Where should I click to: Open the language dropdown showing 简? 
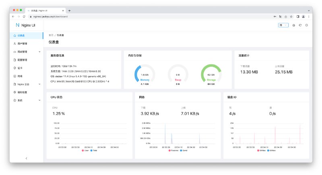[x=283, y=25]
